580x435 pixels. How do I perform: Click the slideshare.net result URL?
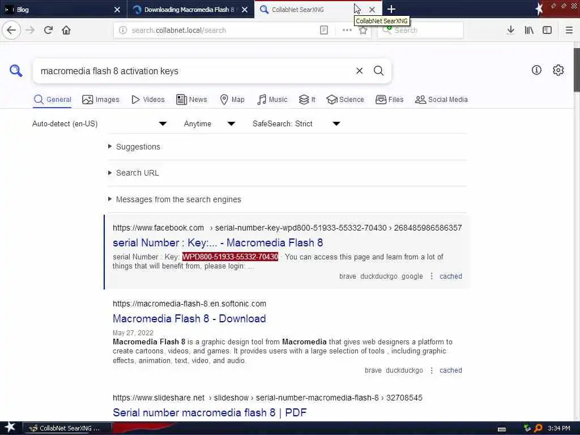(267, 398)
